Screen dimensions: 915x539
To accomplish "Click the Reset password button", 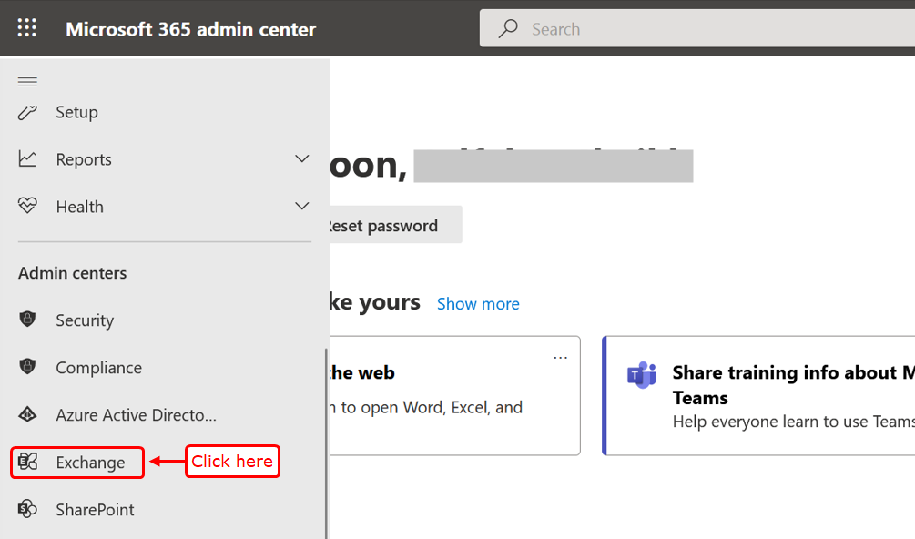I will (395, 225).
